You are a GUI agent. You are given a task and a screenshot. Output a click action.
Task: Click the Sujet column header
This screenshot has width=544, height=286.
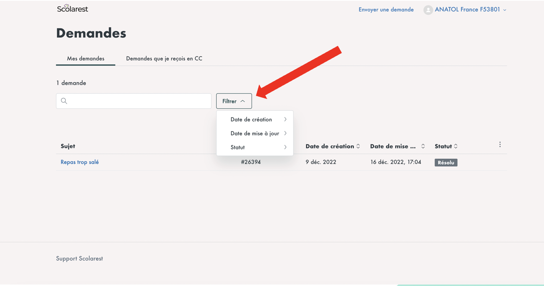[x=68, y=146]
